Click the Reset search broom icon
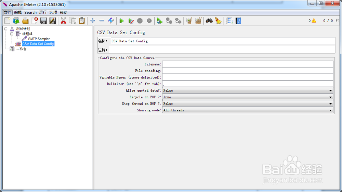 coord(218,21)
